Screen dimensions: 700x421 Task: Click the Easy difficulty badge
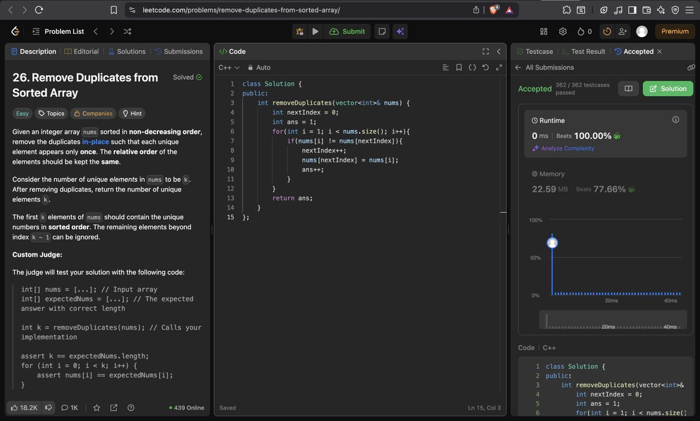pos(23,114)
